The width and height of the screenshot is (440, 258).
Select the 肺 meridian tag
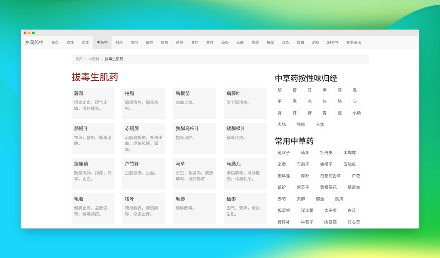339,101
